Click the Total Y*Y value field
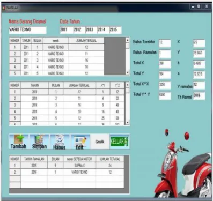The height and width of the screenshot is (201, 213). (165, 96)
